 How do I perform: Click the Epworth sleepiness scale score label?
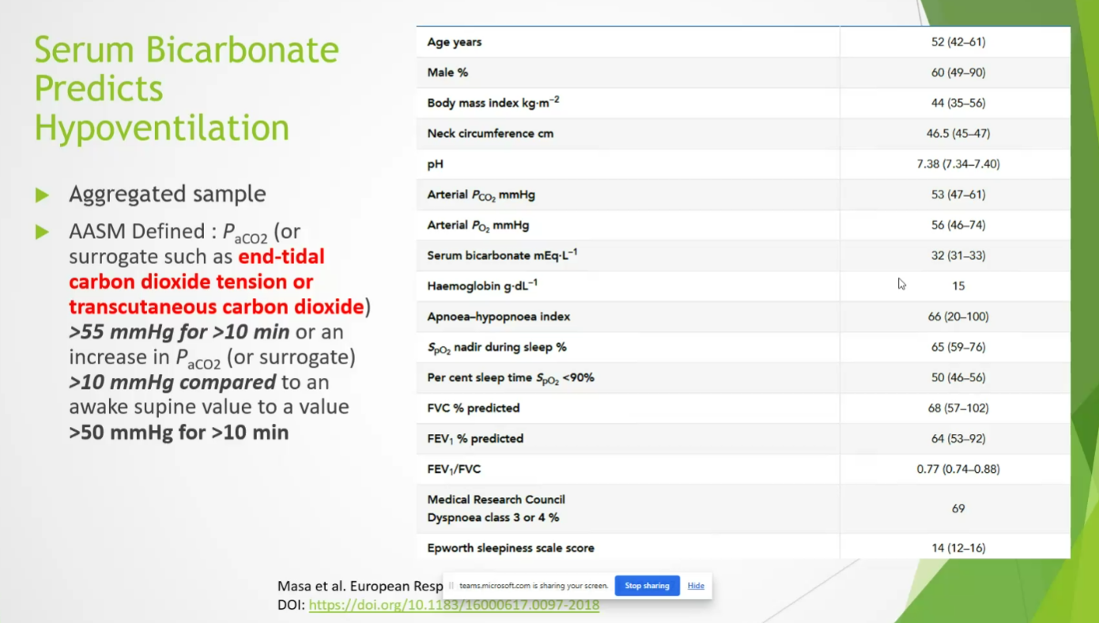(510, 548)
